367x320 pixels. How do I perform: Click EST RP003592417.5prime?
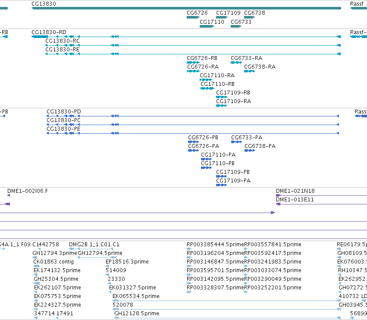coord(246,257)
